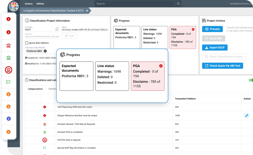
Task: Click pie chart icon in the enlarged Progress popup
Action: point(63,54)
